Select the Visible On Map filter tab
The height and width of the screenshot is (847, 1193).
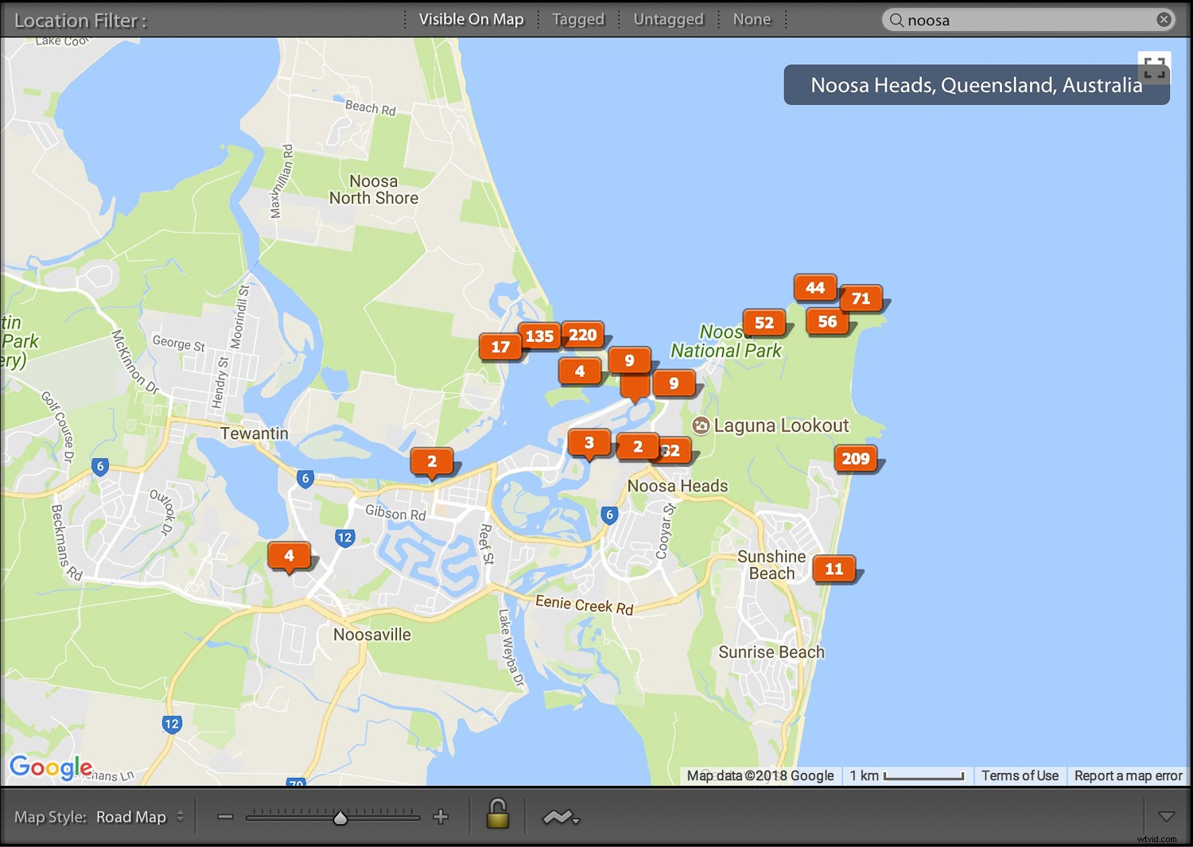click(471, 19)
